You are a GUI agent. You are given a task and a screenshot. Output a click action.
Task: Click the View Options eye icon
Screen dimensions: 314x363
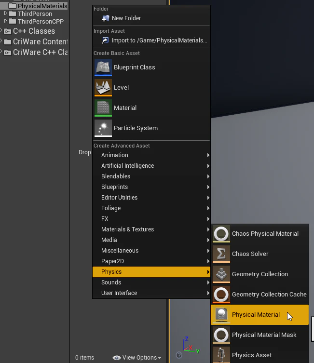[x=117, y=358]
